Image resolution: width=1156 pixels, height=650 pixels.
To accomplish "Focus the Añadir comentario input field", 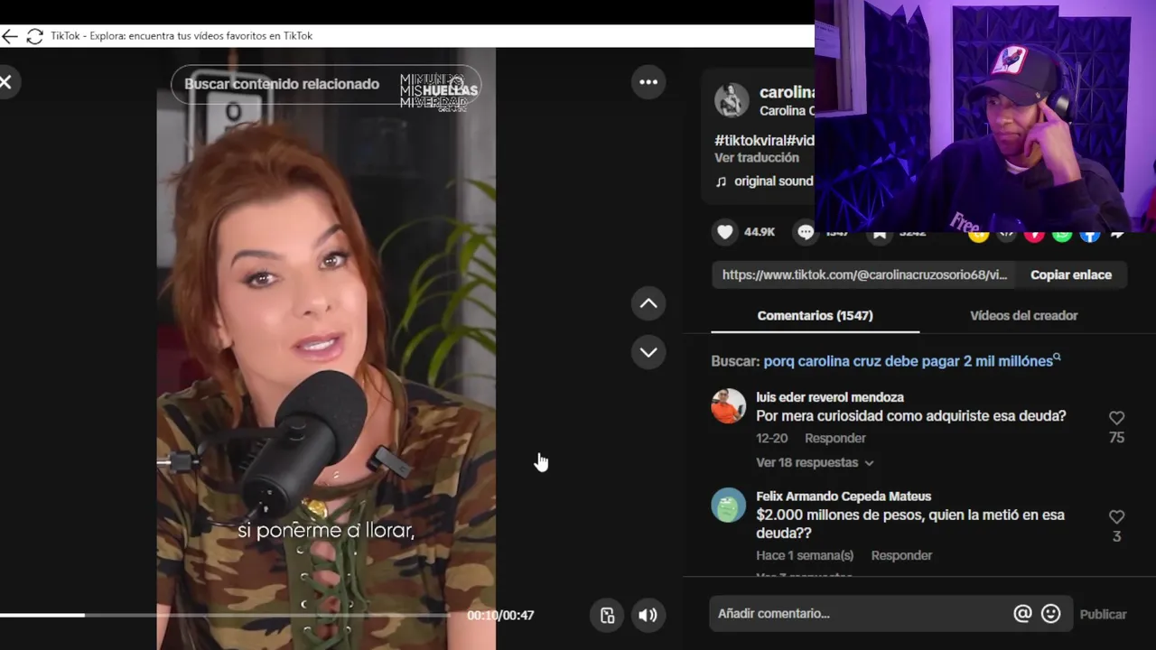I will tap(862, 614).
